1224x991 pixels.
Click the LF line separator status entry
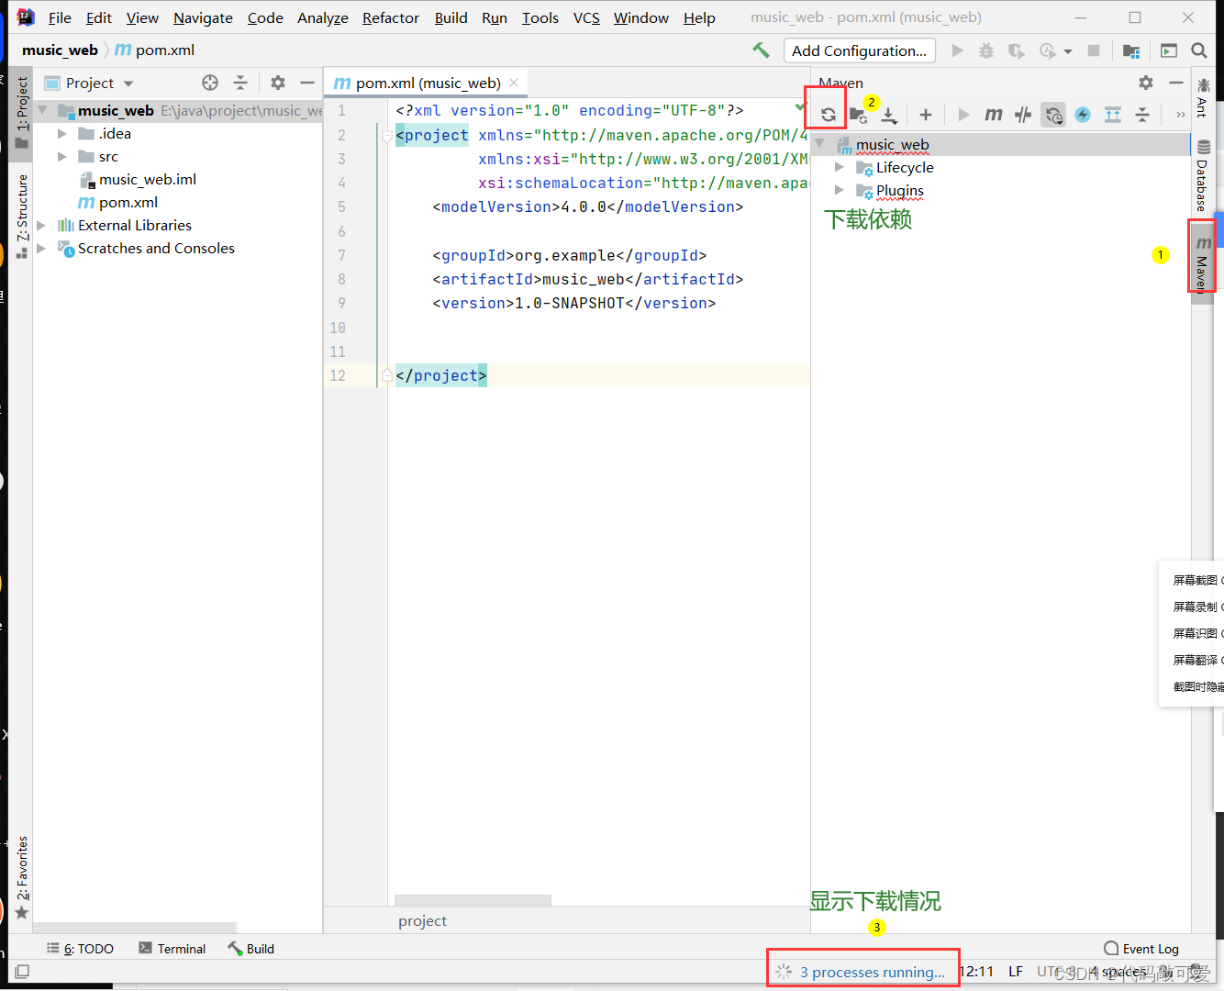coord(1016,972)
